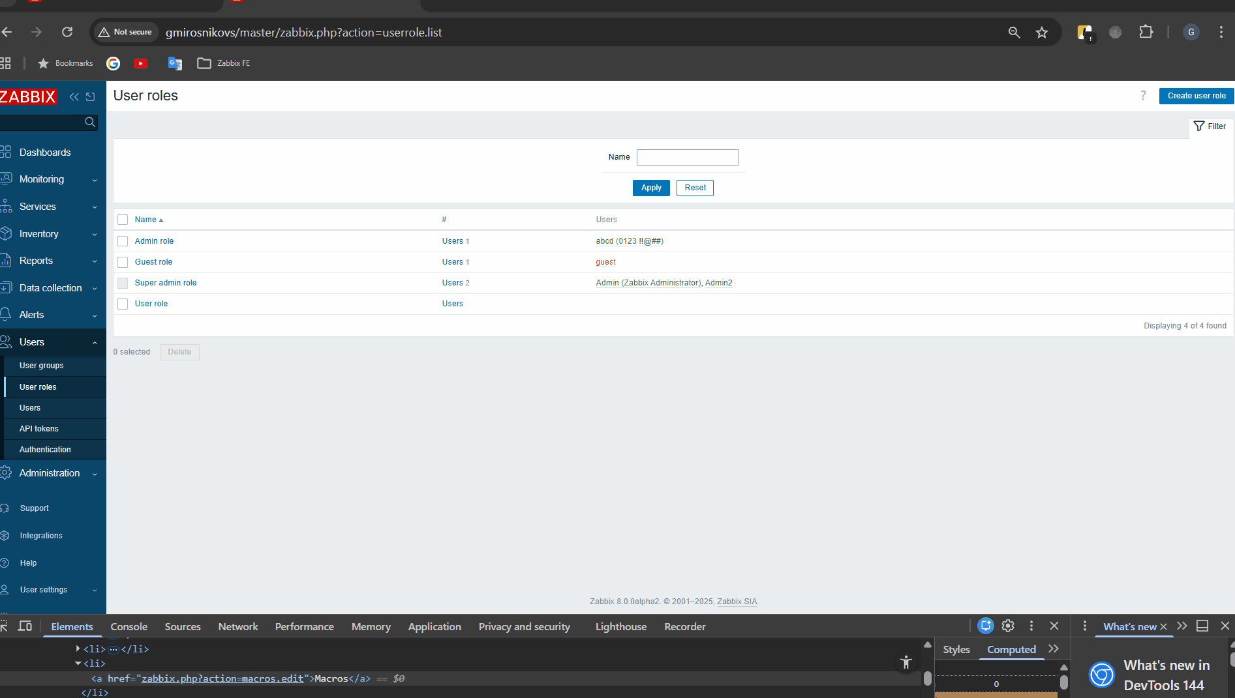This screenshot has height=698, width=1235.
Task: Click the sidebar search magnifier icon
Action: coord(90,123)
